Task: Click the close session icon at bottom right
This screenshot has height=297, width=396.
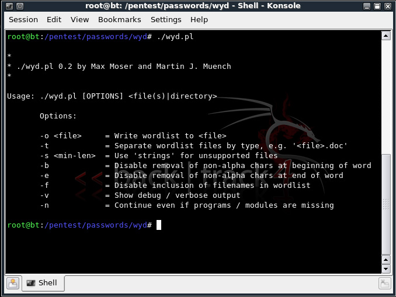Action: pyautogui.click(x=385, y=284)
